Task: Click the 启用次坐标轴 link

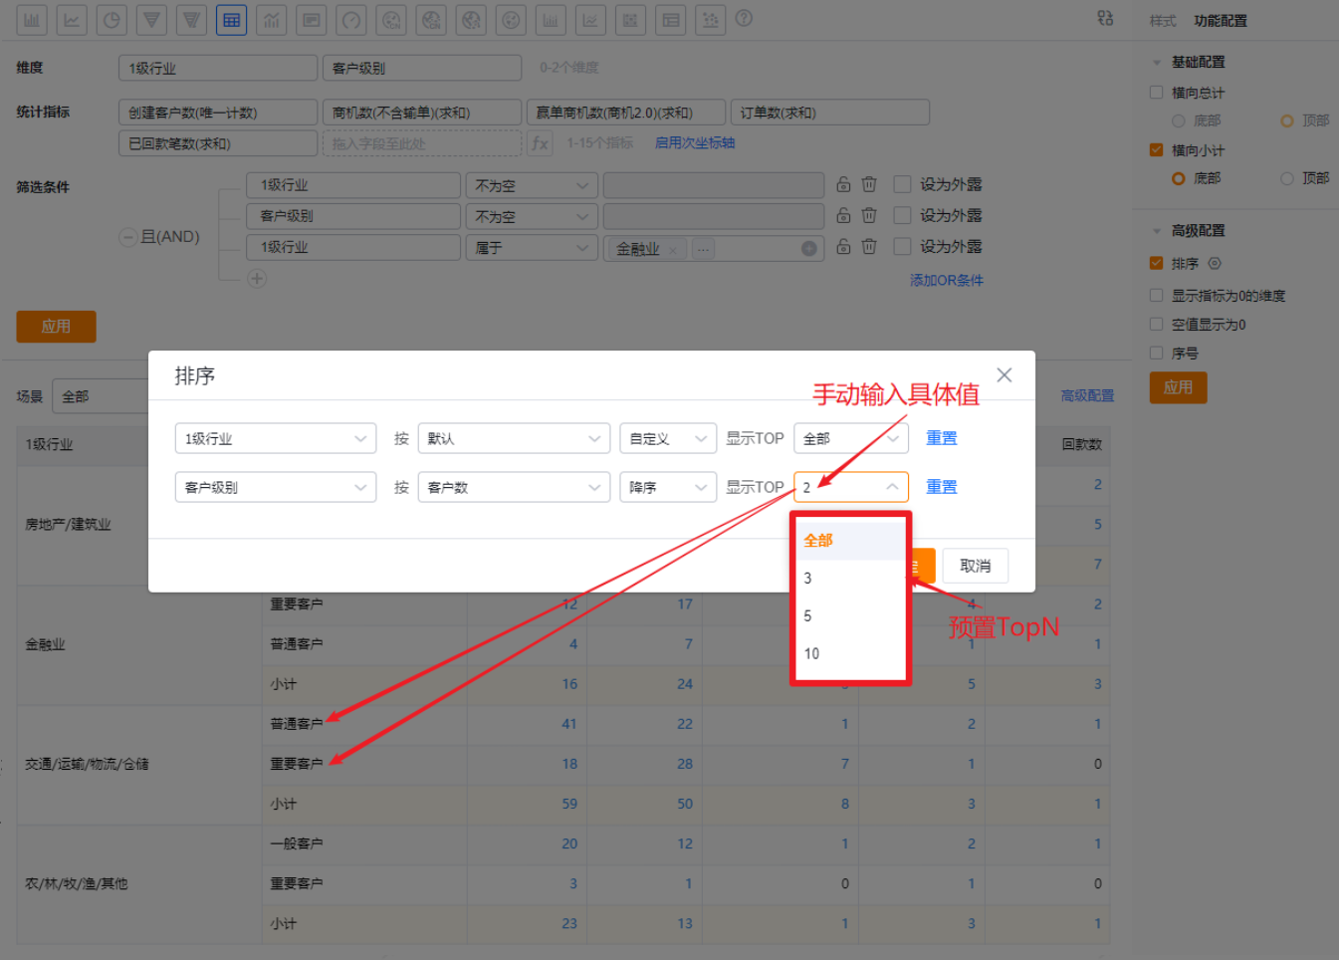Action: tap(695, 143)
